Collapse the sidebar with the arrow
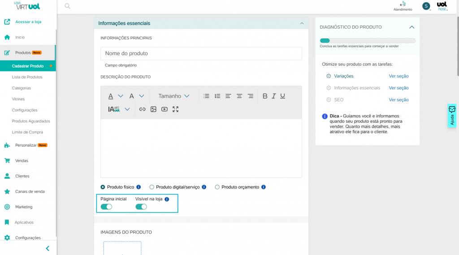Screen dimensions: 459x255 (x=48, y=249)
